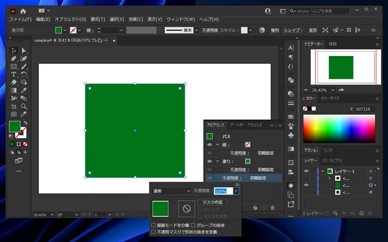Screen dimensions: 388x242
Task: Create new layer with plus icon
Action: [361, 213]
